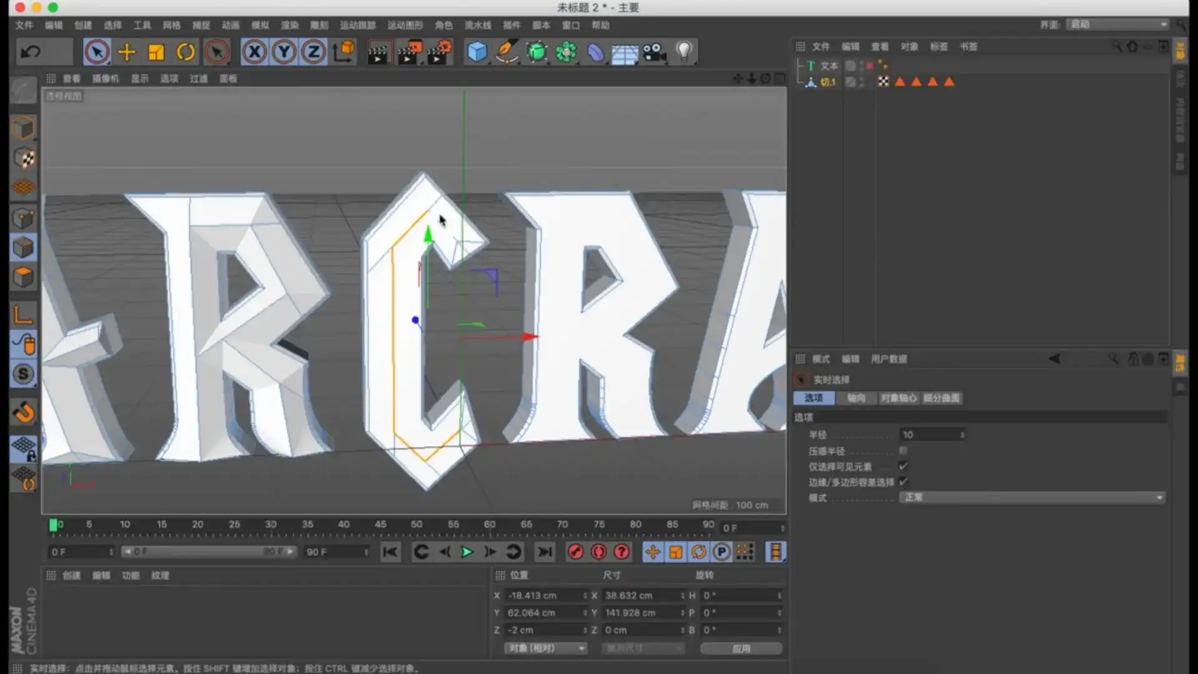
Task: Click the 半径 value input field
Action: (930, 434)
